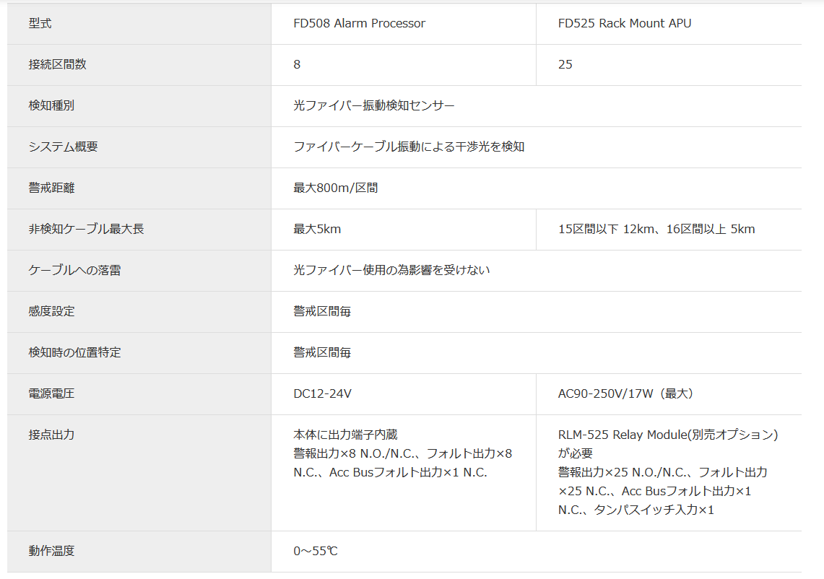824x579 pixels.
Task: Click the 検知時の位置特定 row label
Action: tap(74, 352)
